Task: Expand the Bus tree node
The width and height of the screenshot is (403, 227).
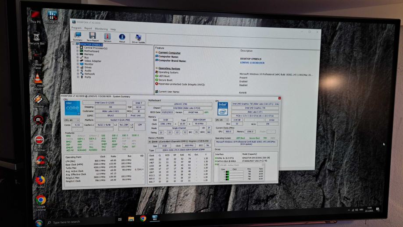Action: [78, 57]
